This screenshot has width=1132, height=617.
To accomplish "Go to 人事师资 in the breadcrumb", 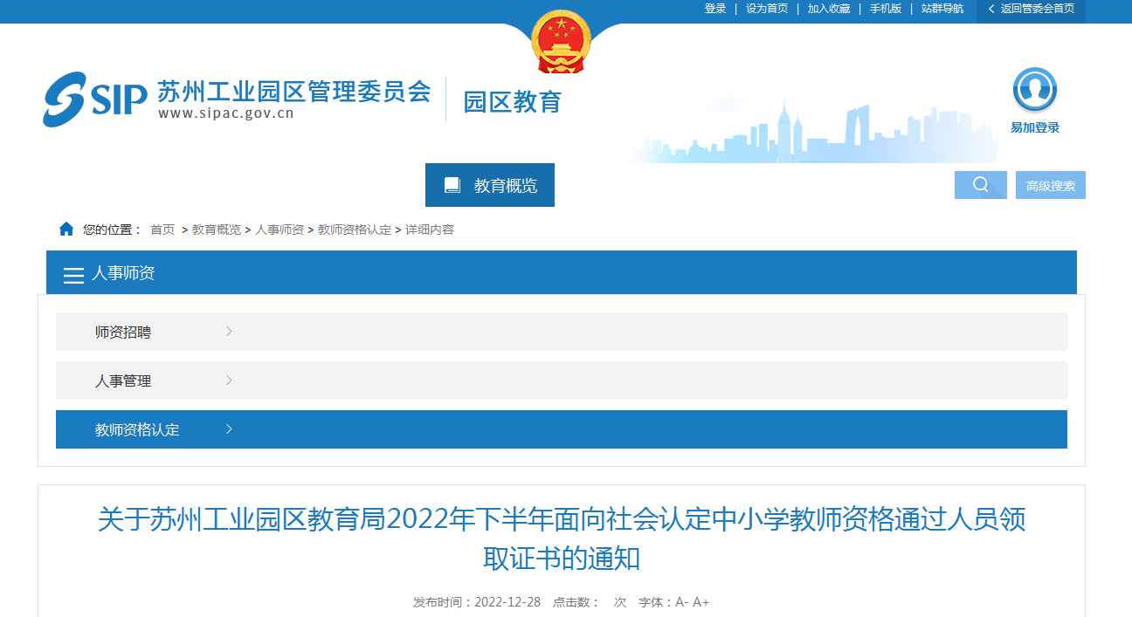I will 280,230.
